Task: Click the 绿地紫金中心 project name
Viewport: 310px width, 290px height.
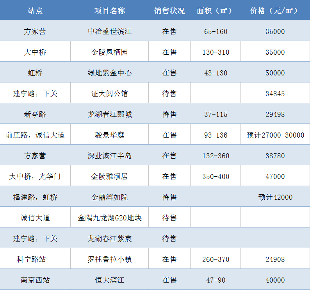Action: click(110, 73)
